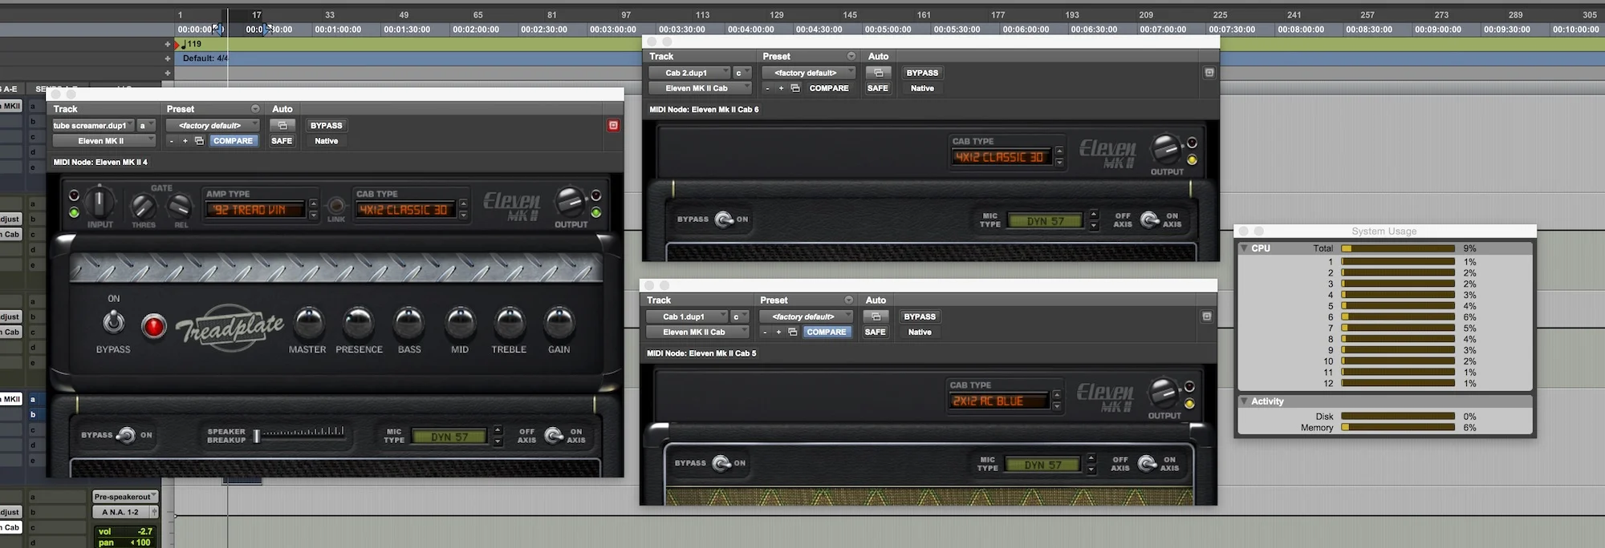
Task: Open Cab 1.dup1 track selector dropdown
Action: tap(687, 316)
